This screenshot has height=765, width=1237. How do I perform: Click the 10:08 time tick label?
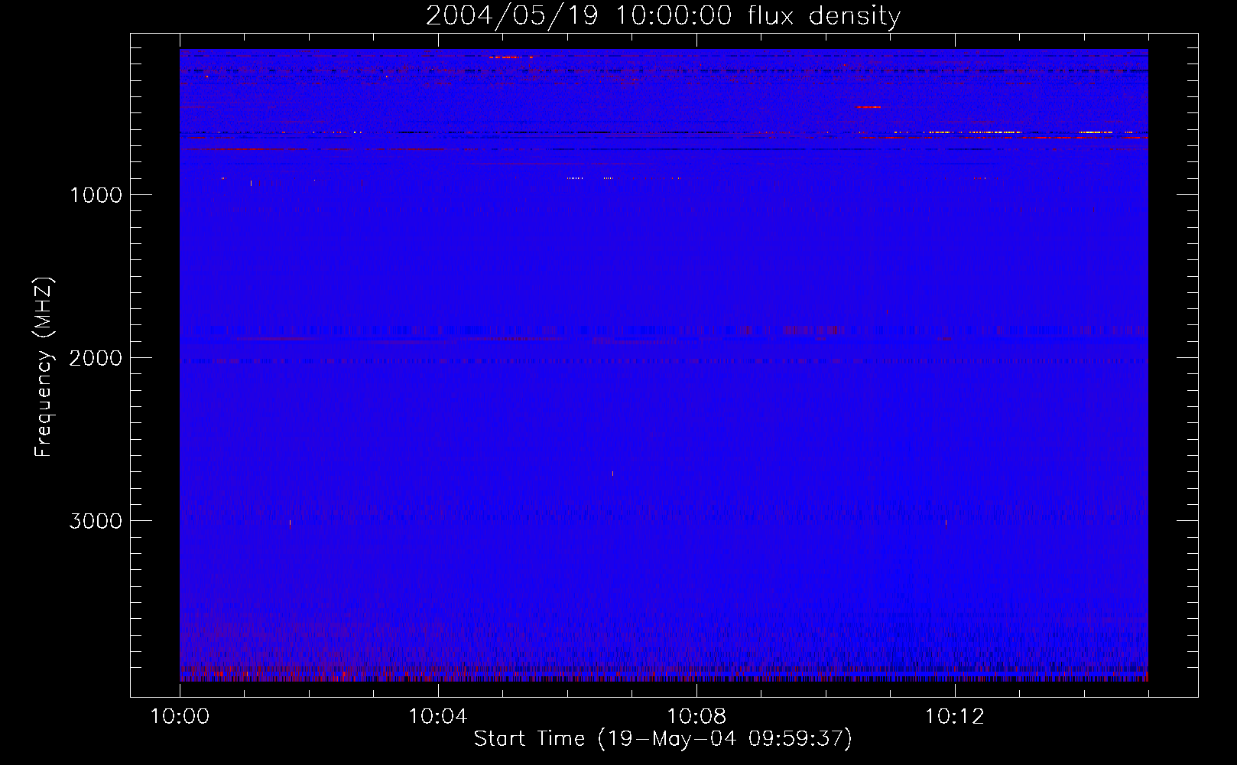tap(696, 717)
